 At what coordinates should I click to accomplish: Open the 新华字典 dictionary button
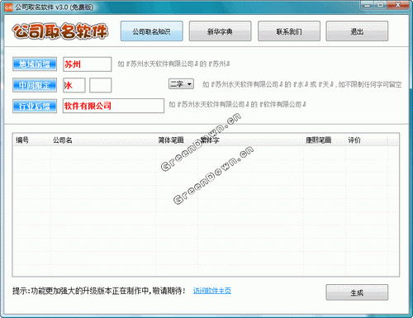pyautogui.click(x=220, y=31)
